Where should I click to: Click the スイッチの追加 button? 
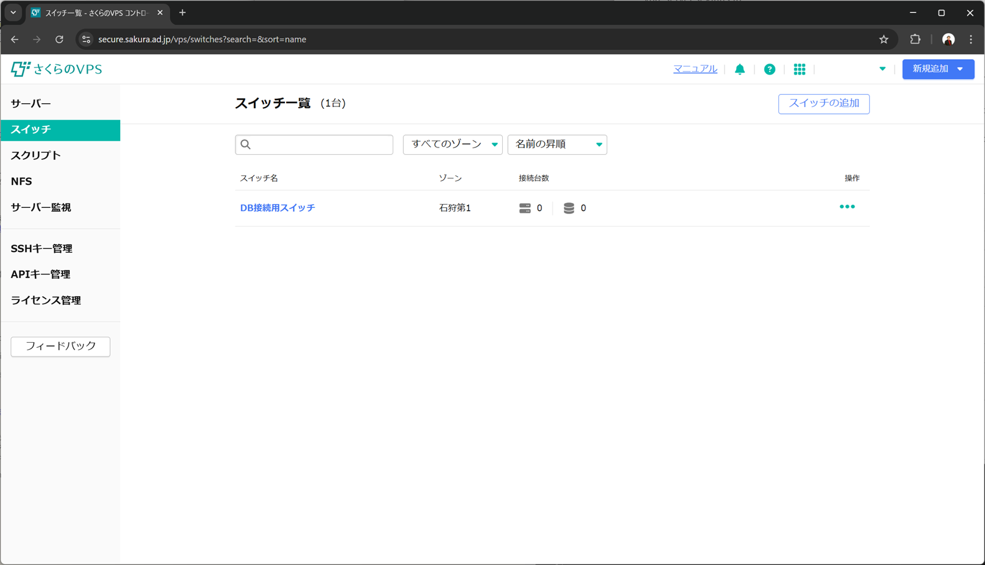823,104
